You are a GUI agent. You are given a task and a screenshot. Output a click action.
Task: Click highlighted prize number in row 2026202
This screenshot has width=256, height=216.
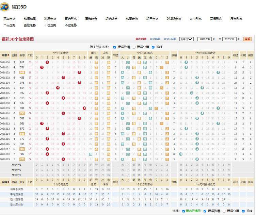click(22, 72)
